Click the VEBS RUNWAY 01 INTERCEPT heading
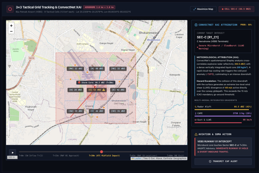Viewport: 259px width, 173px height. [x=214, y=141]
